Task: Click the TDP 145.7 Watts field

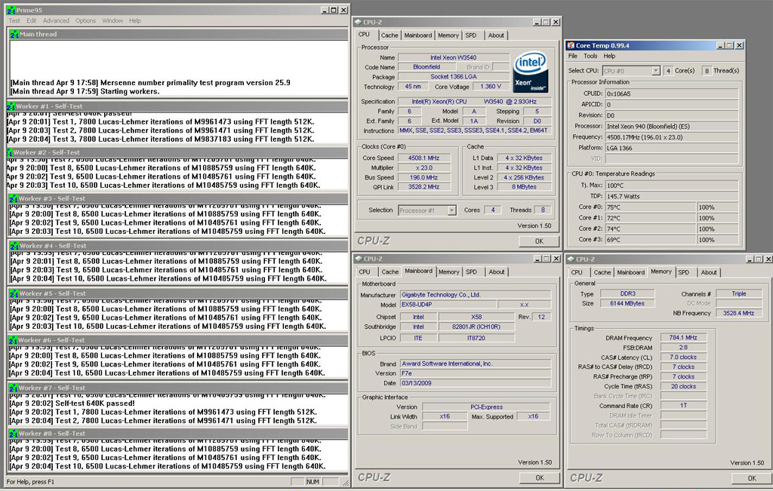Action: coord(672,197)
